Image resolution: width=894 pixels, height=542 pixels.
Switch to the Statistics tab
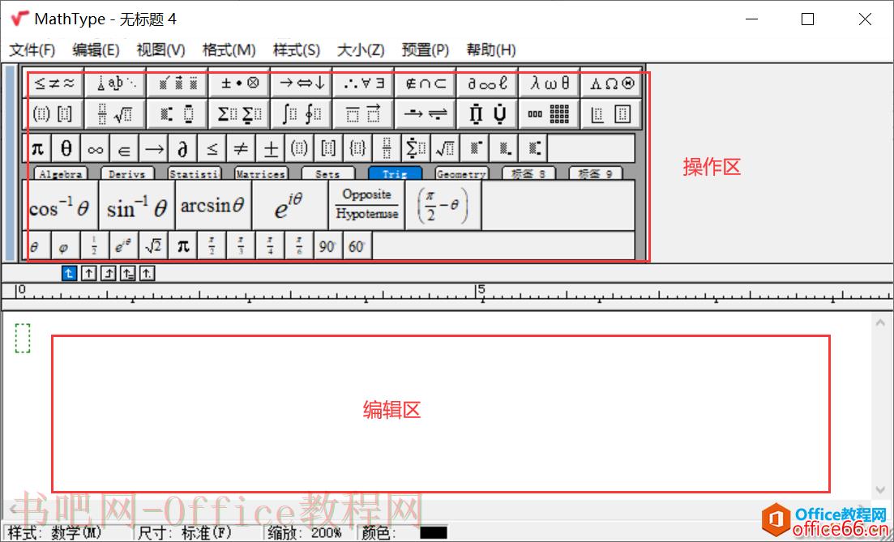[195, 173]
